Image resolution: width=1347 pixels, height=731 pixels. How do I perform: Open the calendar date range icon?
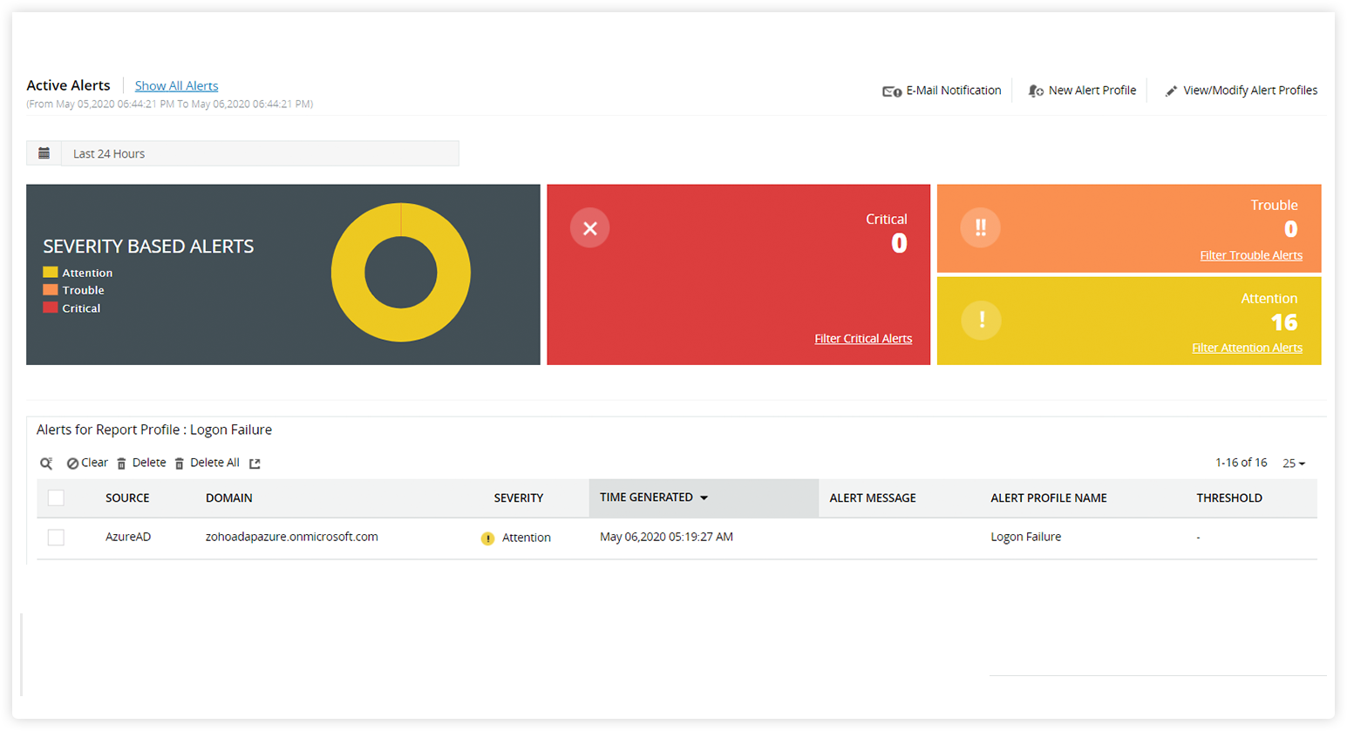pyautogui.click(x=44, y=153)
